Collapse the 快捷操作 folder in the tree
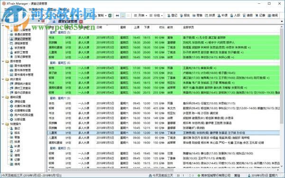The image size is (285, 178). coord(3,124)
